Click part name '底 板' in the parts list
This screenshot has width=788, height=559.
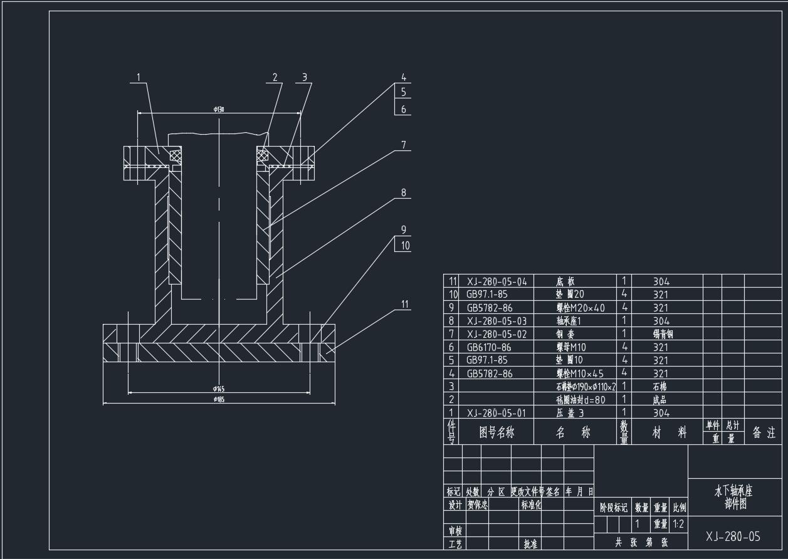pyautogui.click(x=565, y=281)
